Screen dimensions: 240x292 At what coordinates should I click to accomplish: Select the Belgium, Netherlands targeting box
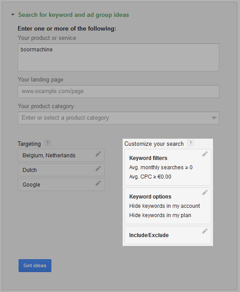coord(61,156)
